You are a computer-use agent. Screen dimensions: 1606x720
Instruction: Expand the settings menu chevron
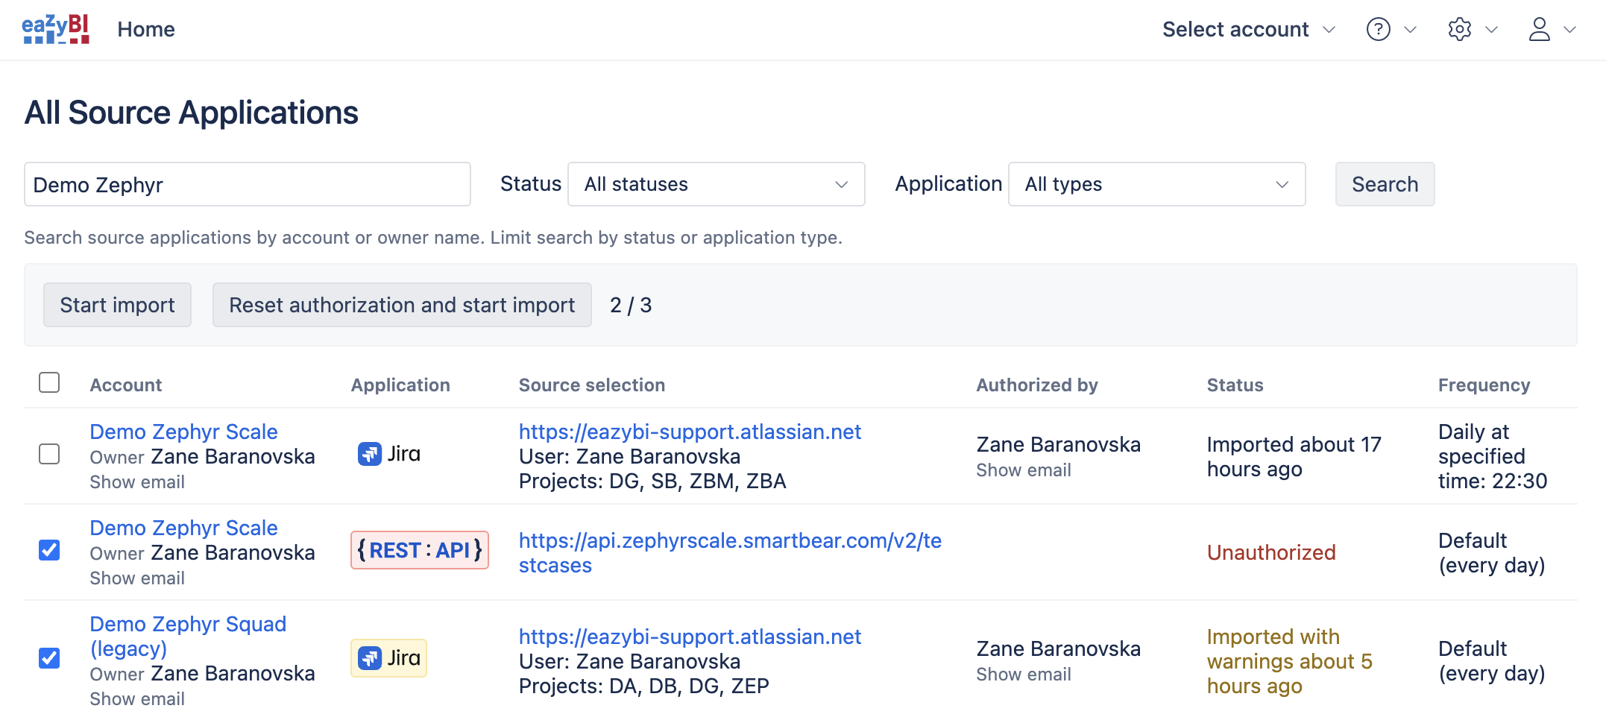pos(1491,30)
